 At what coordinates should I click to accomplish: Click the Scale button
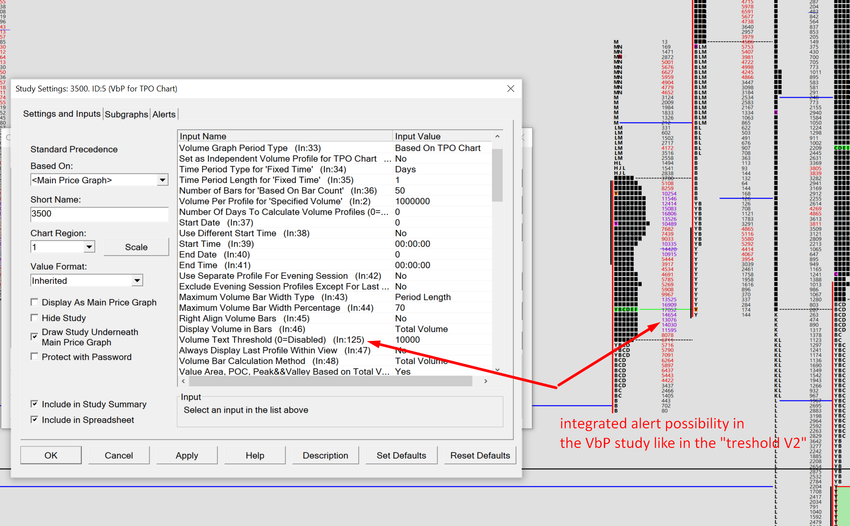pos(136,247)
